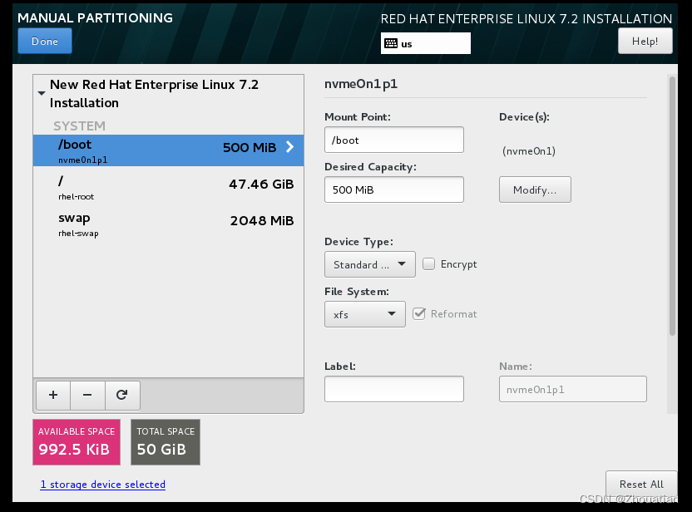Select the / rhel-root 47.46 GiB row
This screenshot has width=692, height=512.
(x=168, y=187)
